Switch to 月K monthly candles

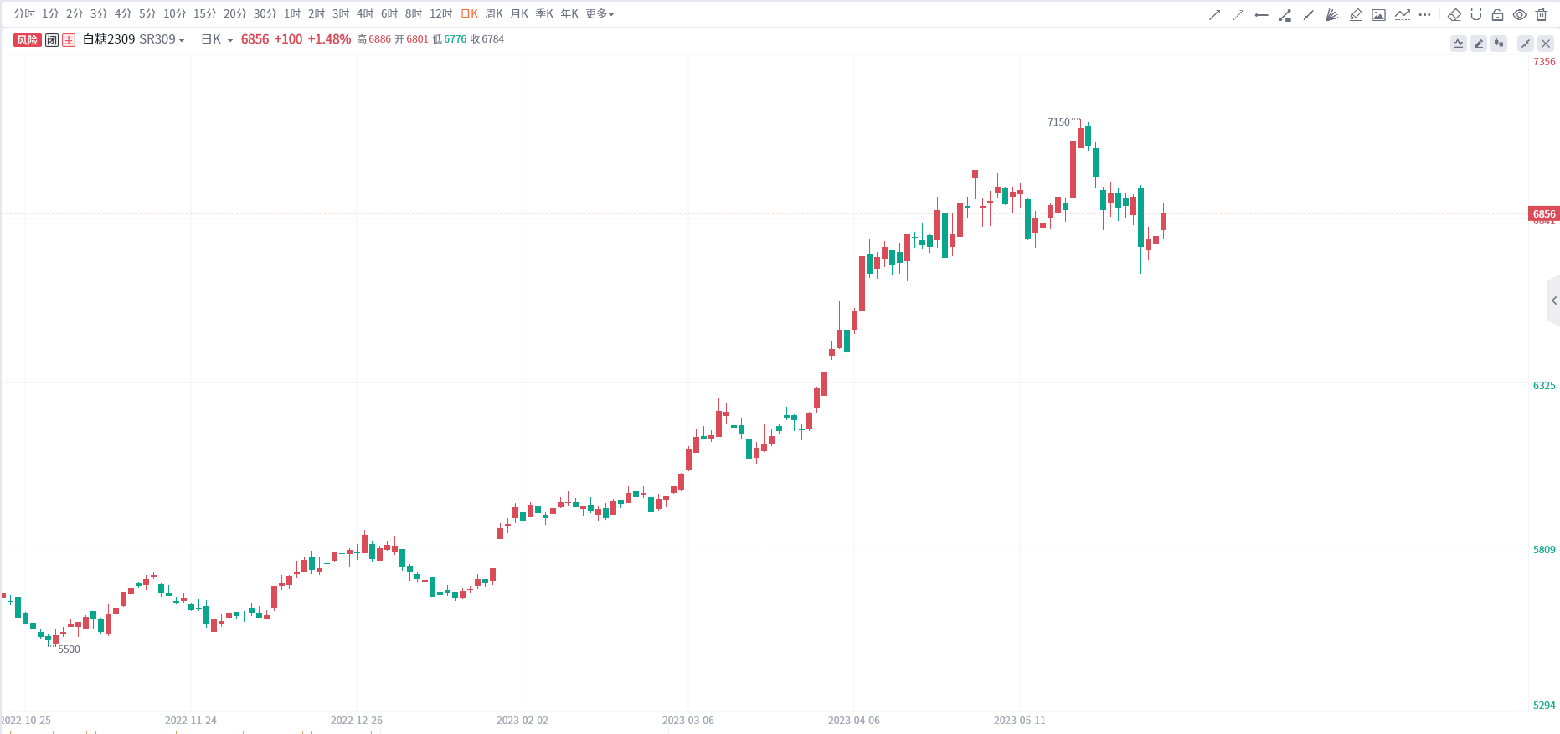coord(519,14)
